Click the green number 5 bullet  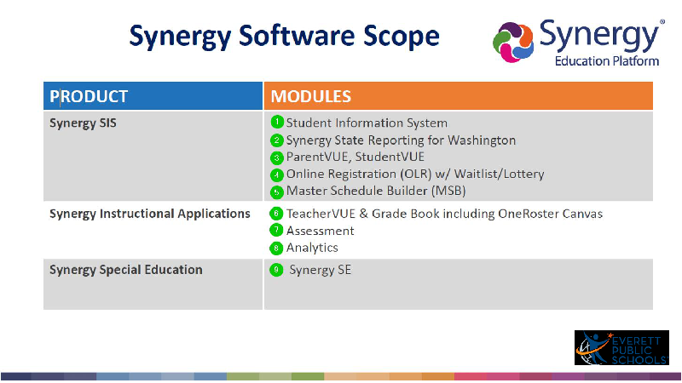[277, 191]
